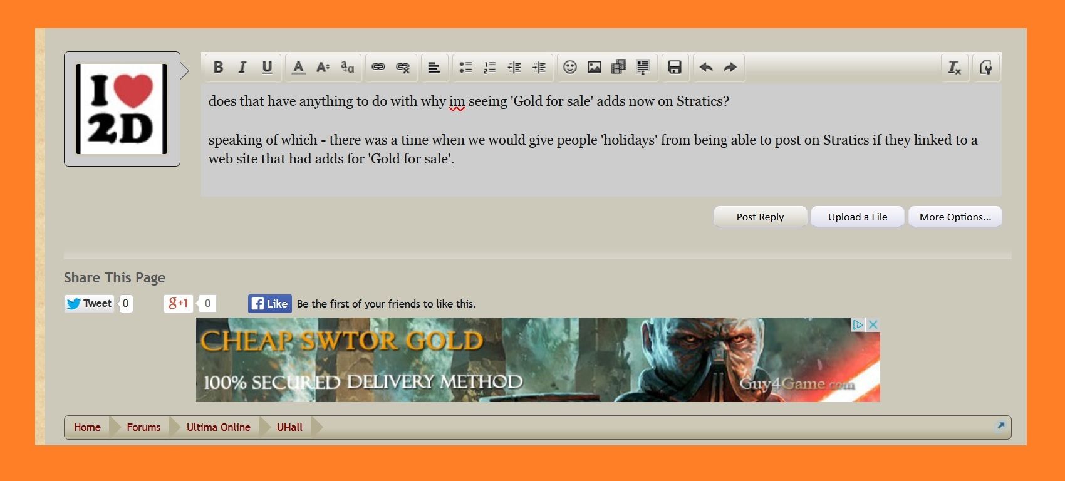Viewport: 1065px width, 481px height.
Task: Click the Upload a File button
Action: click(858, 217)
